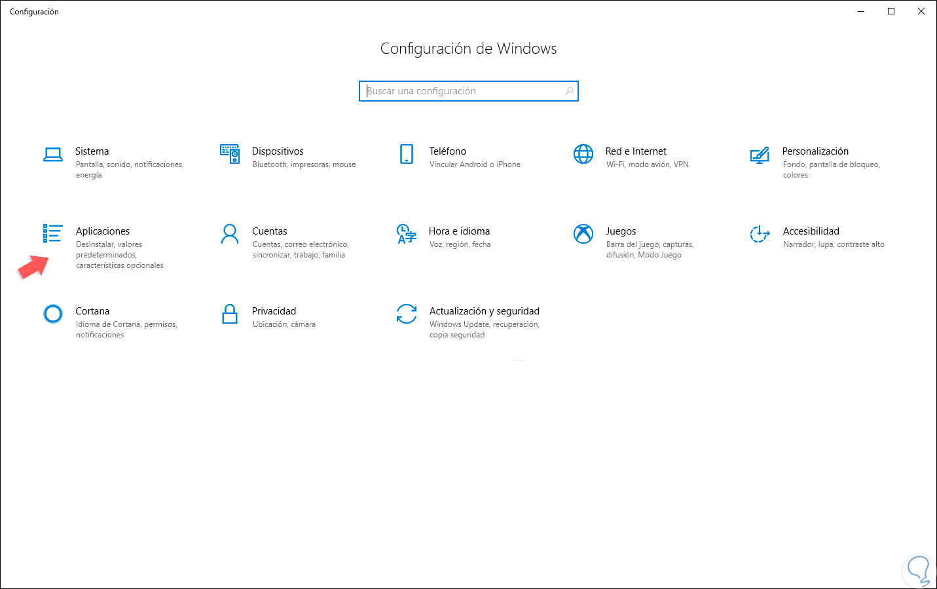Open the Cuentas category title
The width and height of the screenshot is (937, 589).
point(270,231)
